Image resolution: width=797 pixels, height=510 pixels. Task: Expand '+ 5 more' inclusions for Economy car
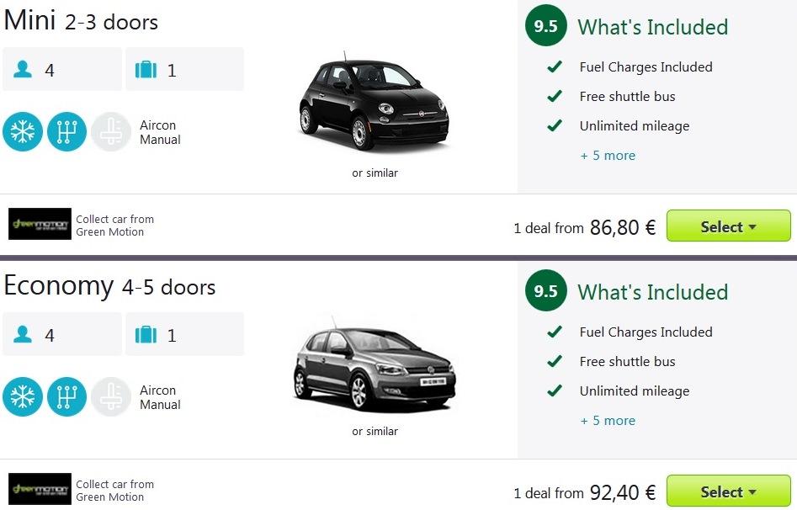[608, 421]
